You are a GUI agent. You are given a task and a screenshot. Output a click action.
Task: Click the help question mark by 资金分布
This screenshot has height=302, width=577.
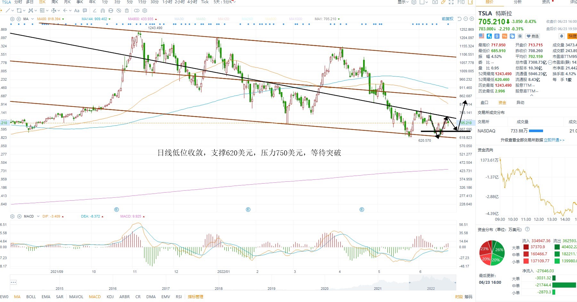tap(527, 229)
